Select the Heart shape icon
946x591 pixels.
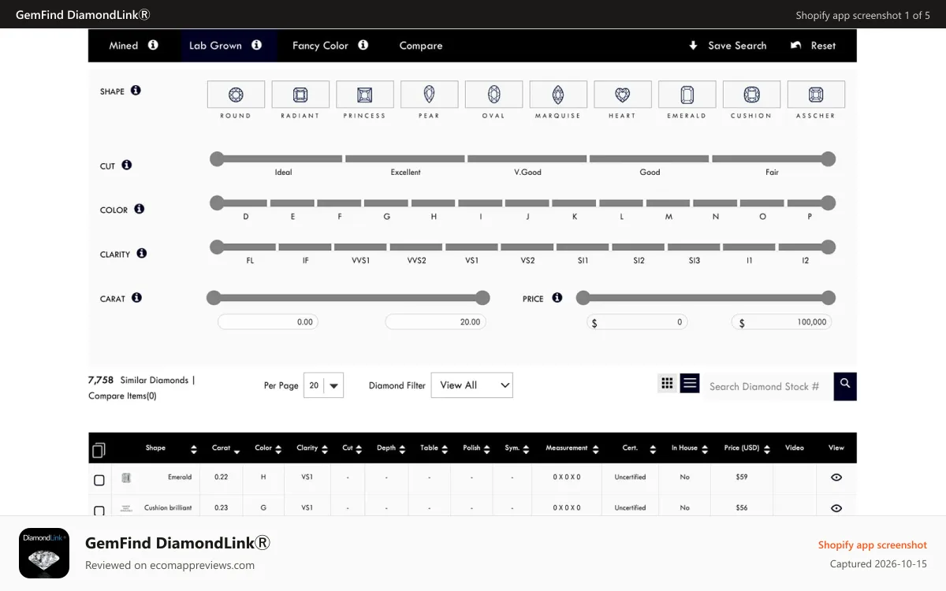[623, 95]
